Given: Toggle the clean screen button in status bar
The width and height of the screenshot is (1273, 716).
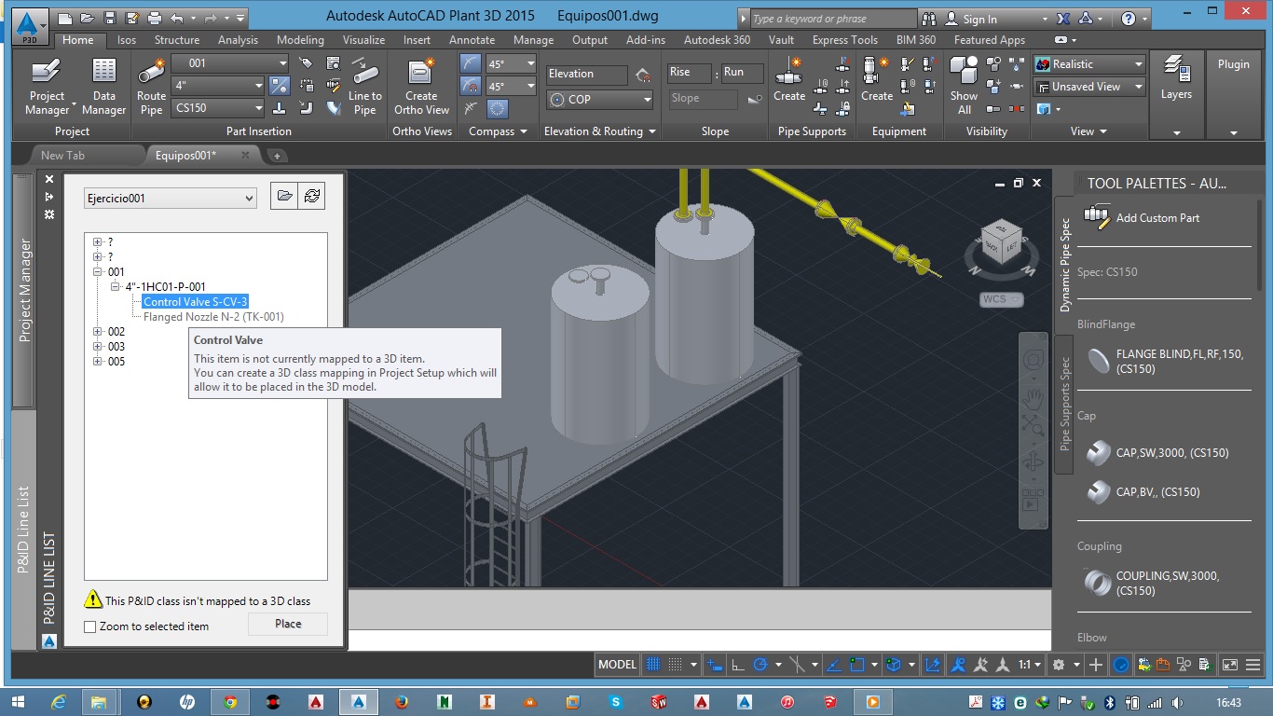Looking at the screenshot, I should [1230, 665].
